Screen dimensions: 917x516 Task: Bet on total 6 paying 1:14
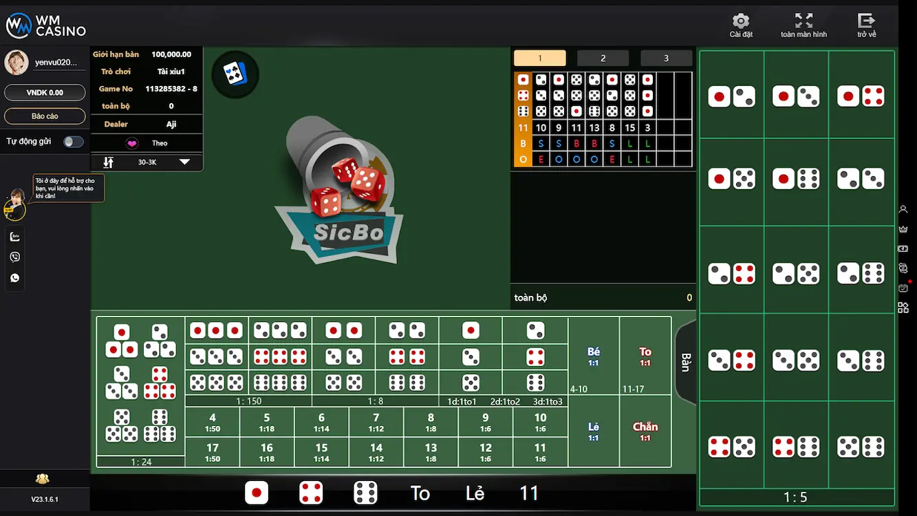(x=321, y=422)
